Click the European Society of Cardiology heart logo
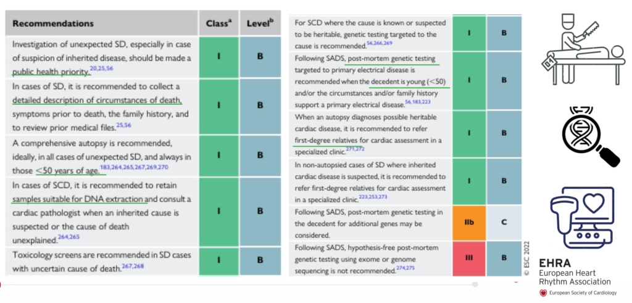This screenshot has height=303, width=632. coord(544,293)
